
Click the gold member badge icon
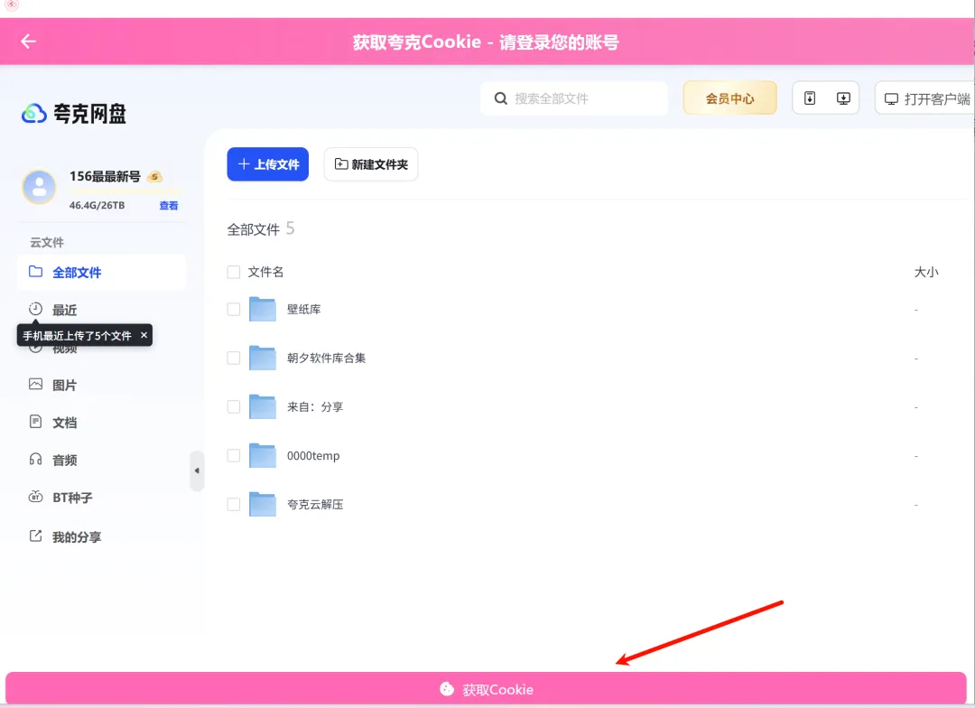coord(155,177)
